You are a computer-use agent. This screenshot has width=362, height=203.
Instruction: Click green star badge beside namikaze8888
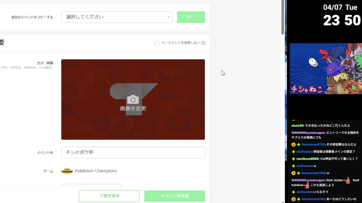pyautogui.click(x=293, y=159)
